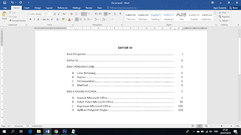Screen dimensions: 241x135
Task: Click the Strikethrough text icon
Action: [x=44, y=19]
